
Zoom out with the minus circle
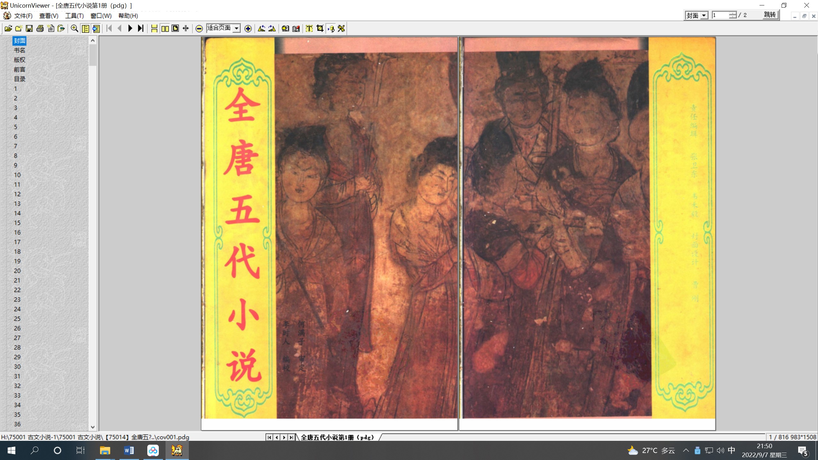pyautogui.click(x=199, y=28)
